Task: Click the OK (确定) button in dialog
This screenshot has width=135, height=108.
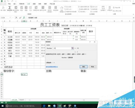Action: [83, 67]
